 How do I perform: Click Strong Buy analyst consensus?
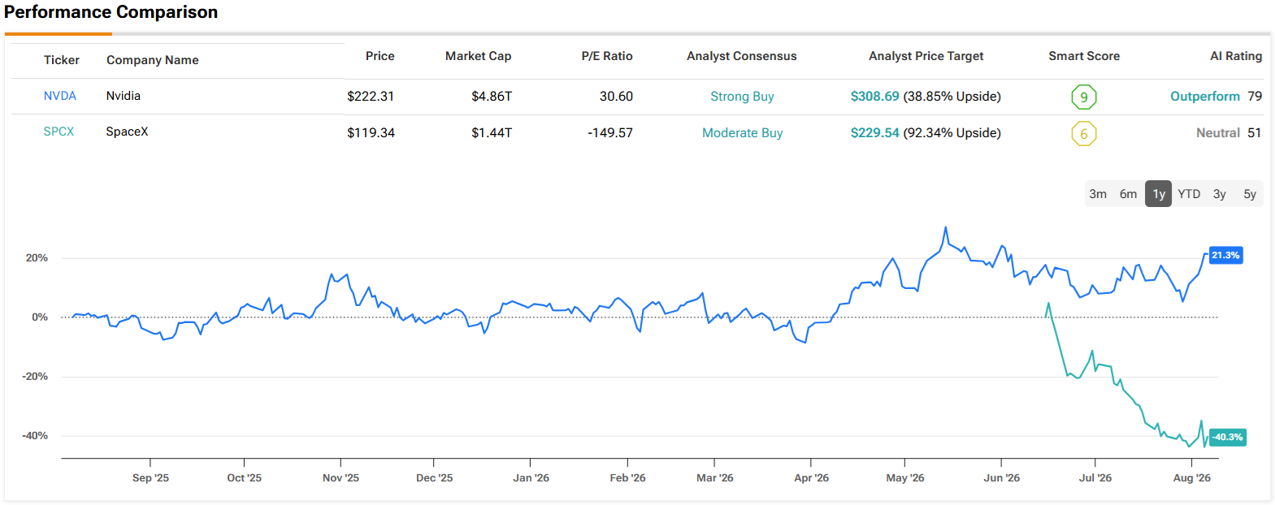742,97
